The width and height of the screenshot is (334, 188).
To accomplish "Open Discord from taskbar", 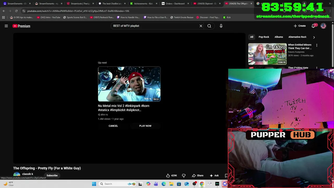I will pos(225,184).
